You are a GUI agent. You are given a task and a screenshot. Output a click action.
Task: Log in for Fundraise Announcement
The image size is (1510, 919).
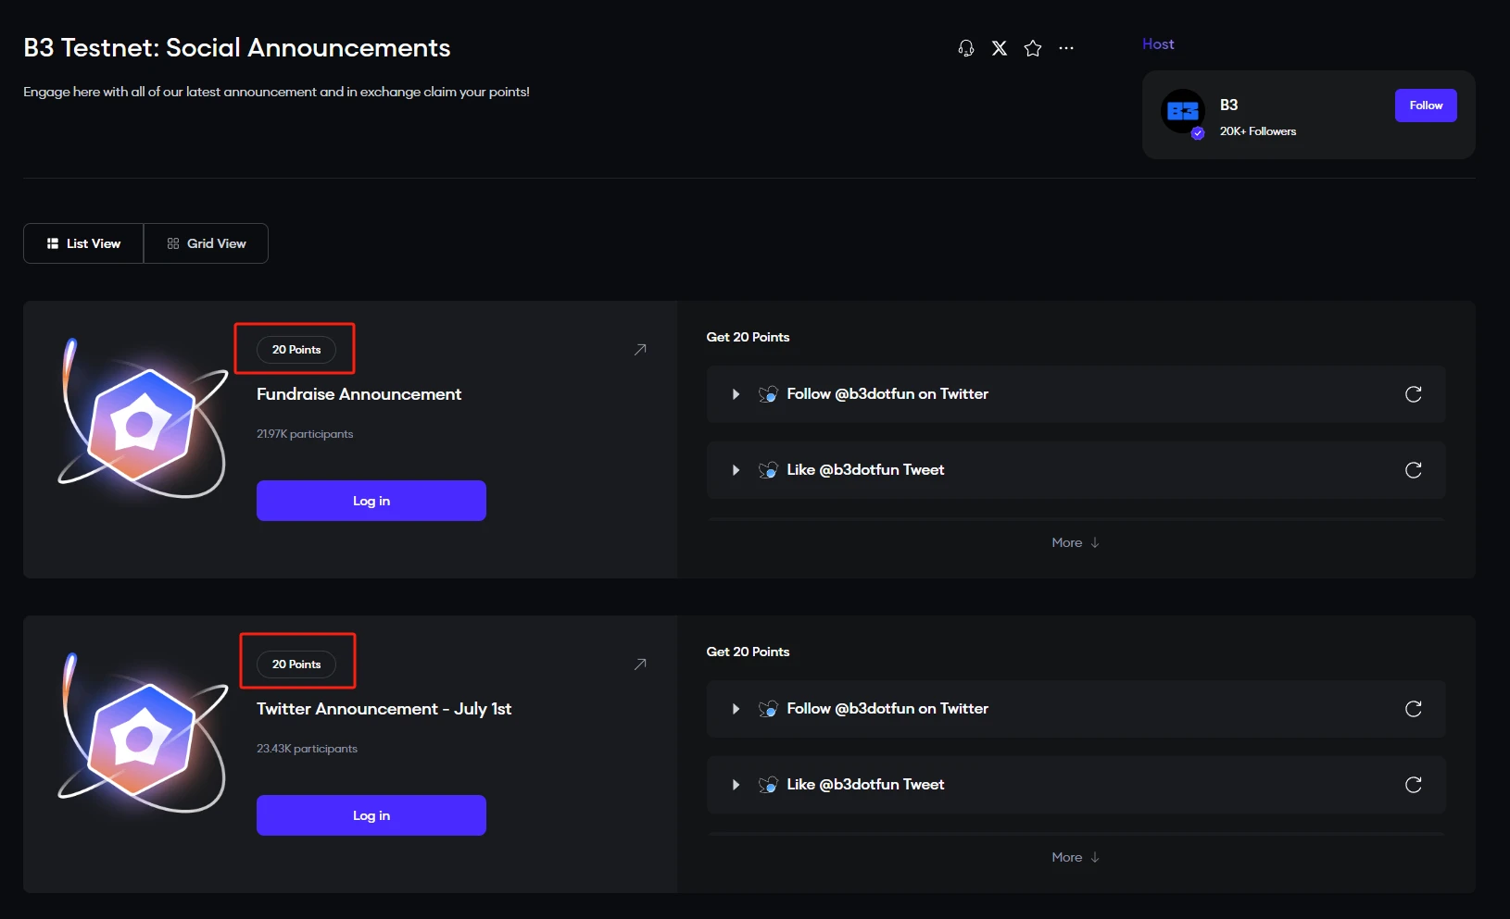pos(371,501)
